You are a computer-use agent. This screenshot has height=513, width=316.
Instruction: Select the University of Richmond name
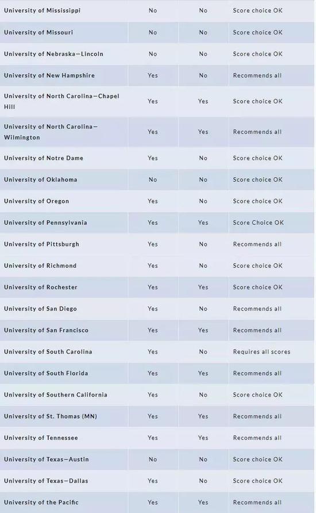[40, 266]
